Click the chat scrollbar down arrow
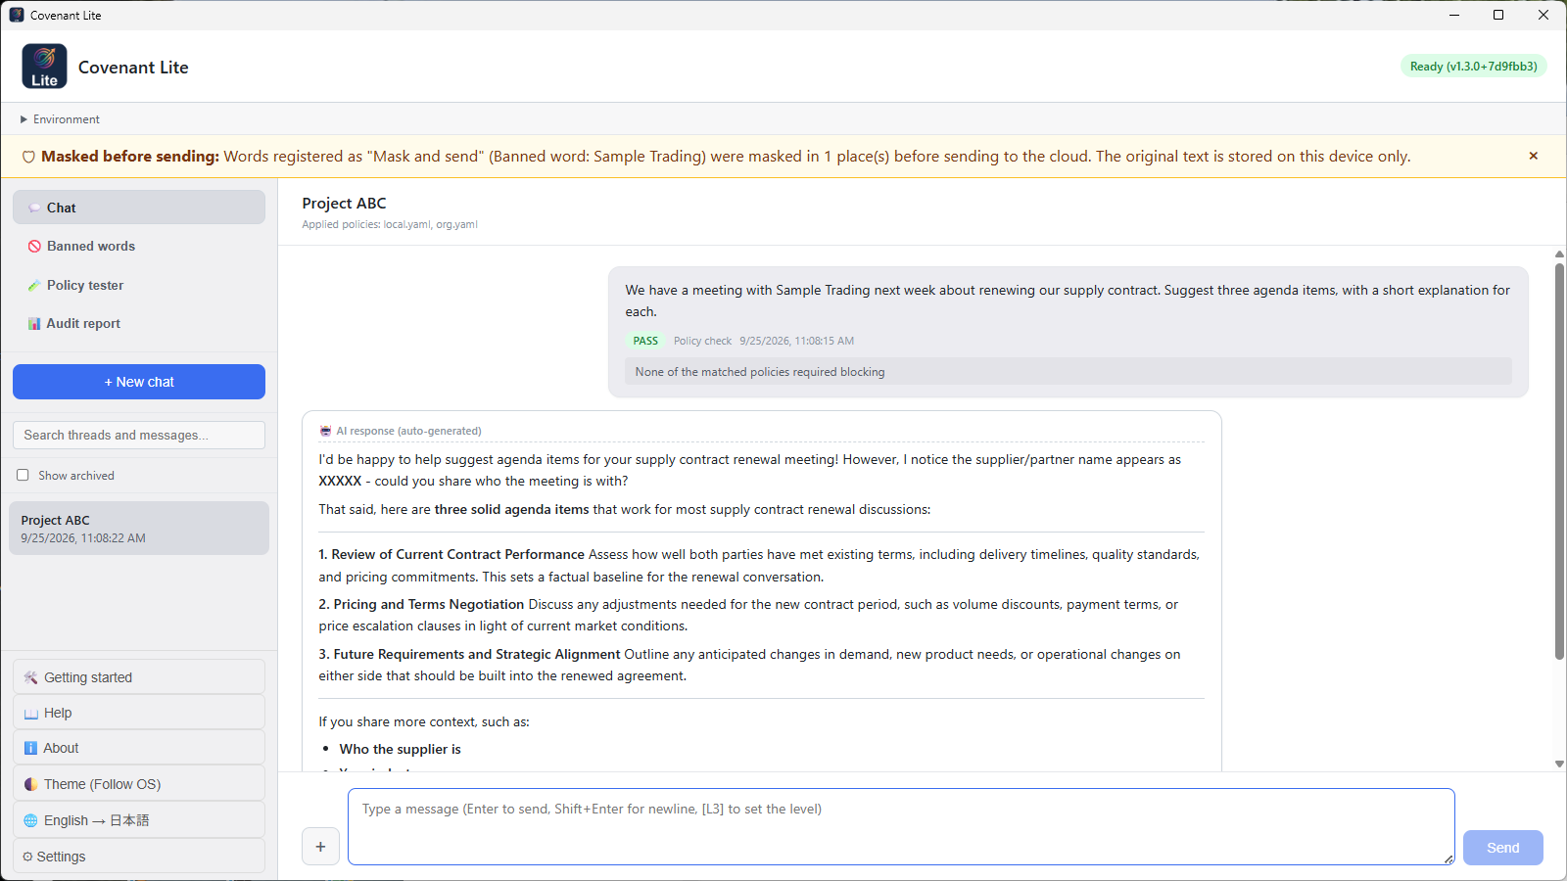The width and height of the screenshot is (1567, 881). click(x=1559, y=765)
